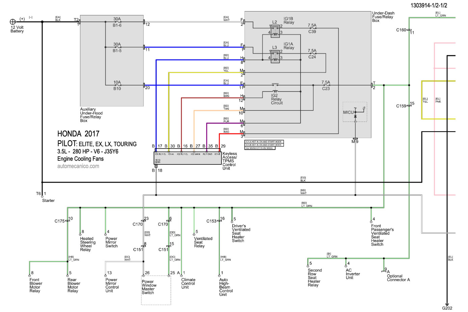Select the IG1B Relay L2 symbol

[275, 30]
